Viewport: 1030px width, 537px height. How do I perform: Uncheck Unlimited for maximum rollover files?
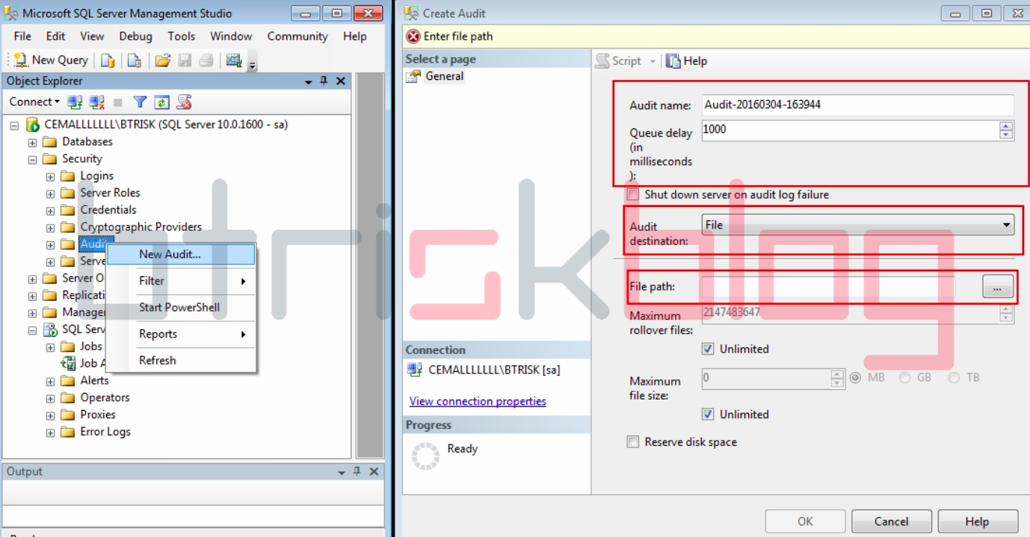pyautogui.click(x=708, y=349)
